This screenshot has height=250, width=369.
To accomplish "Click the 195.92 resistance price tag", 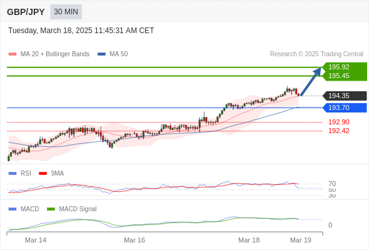I will pos(339,67).
